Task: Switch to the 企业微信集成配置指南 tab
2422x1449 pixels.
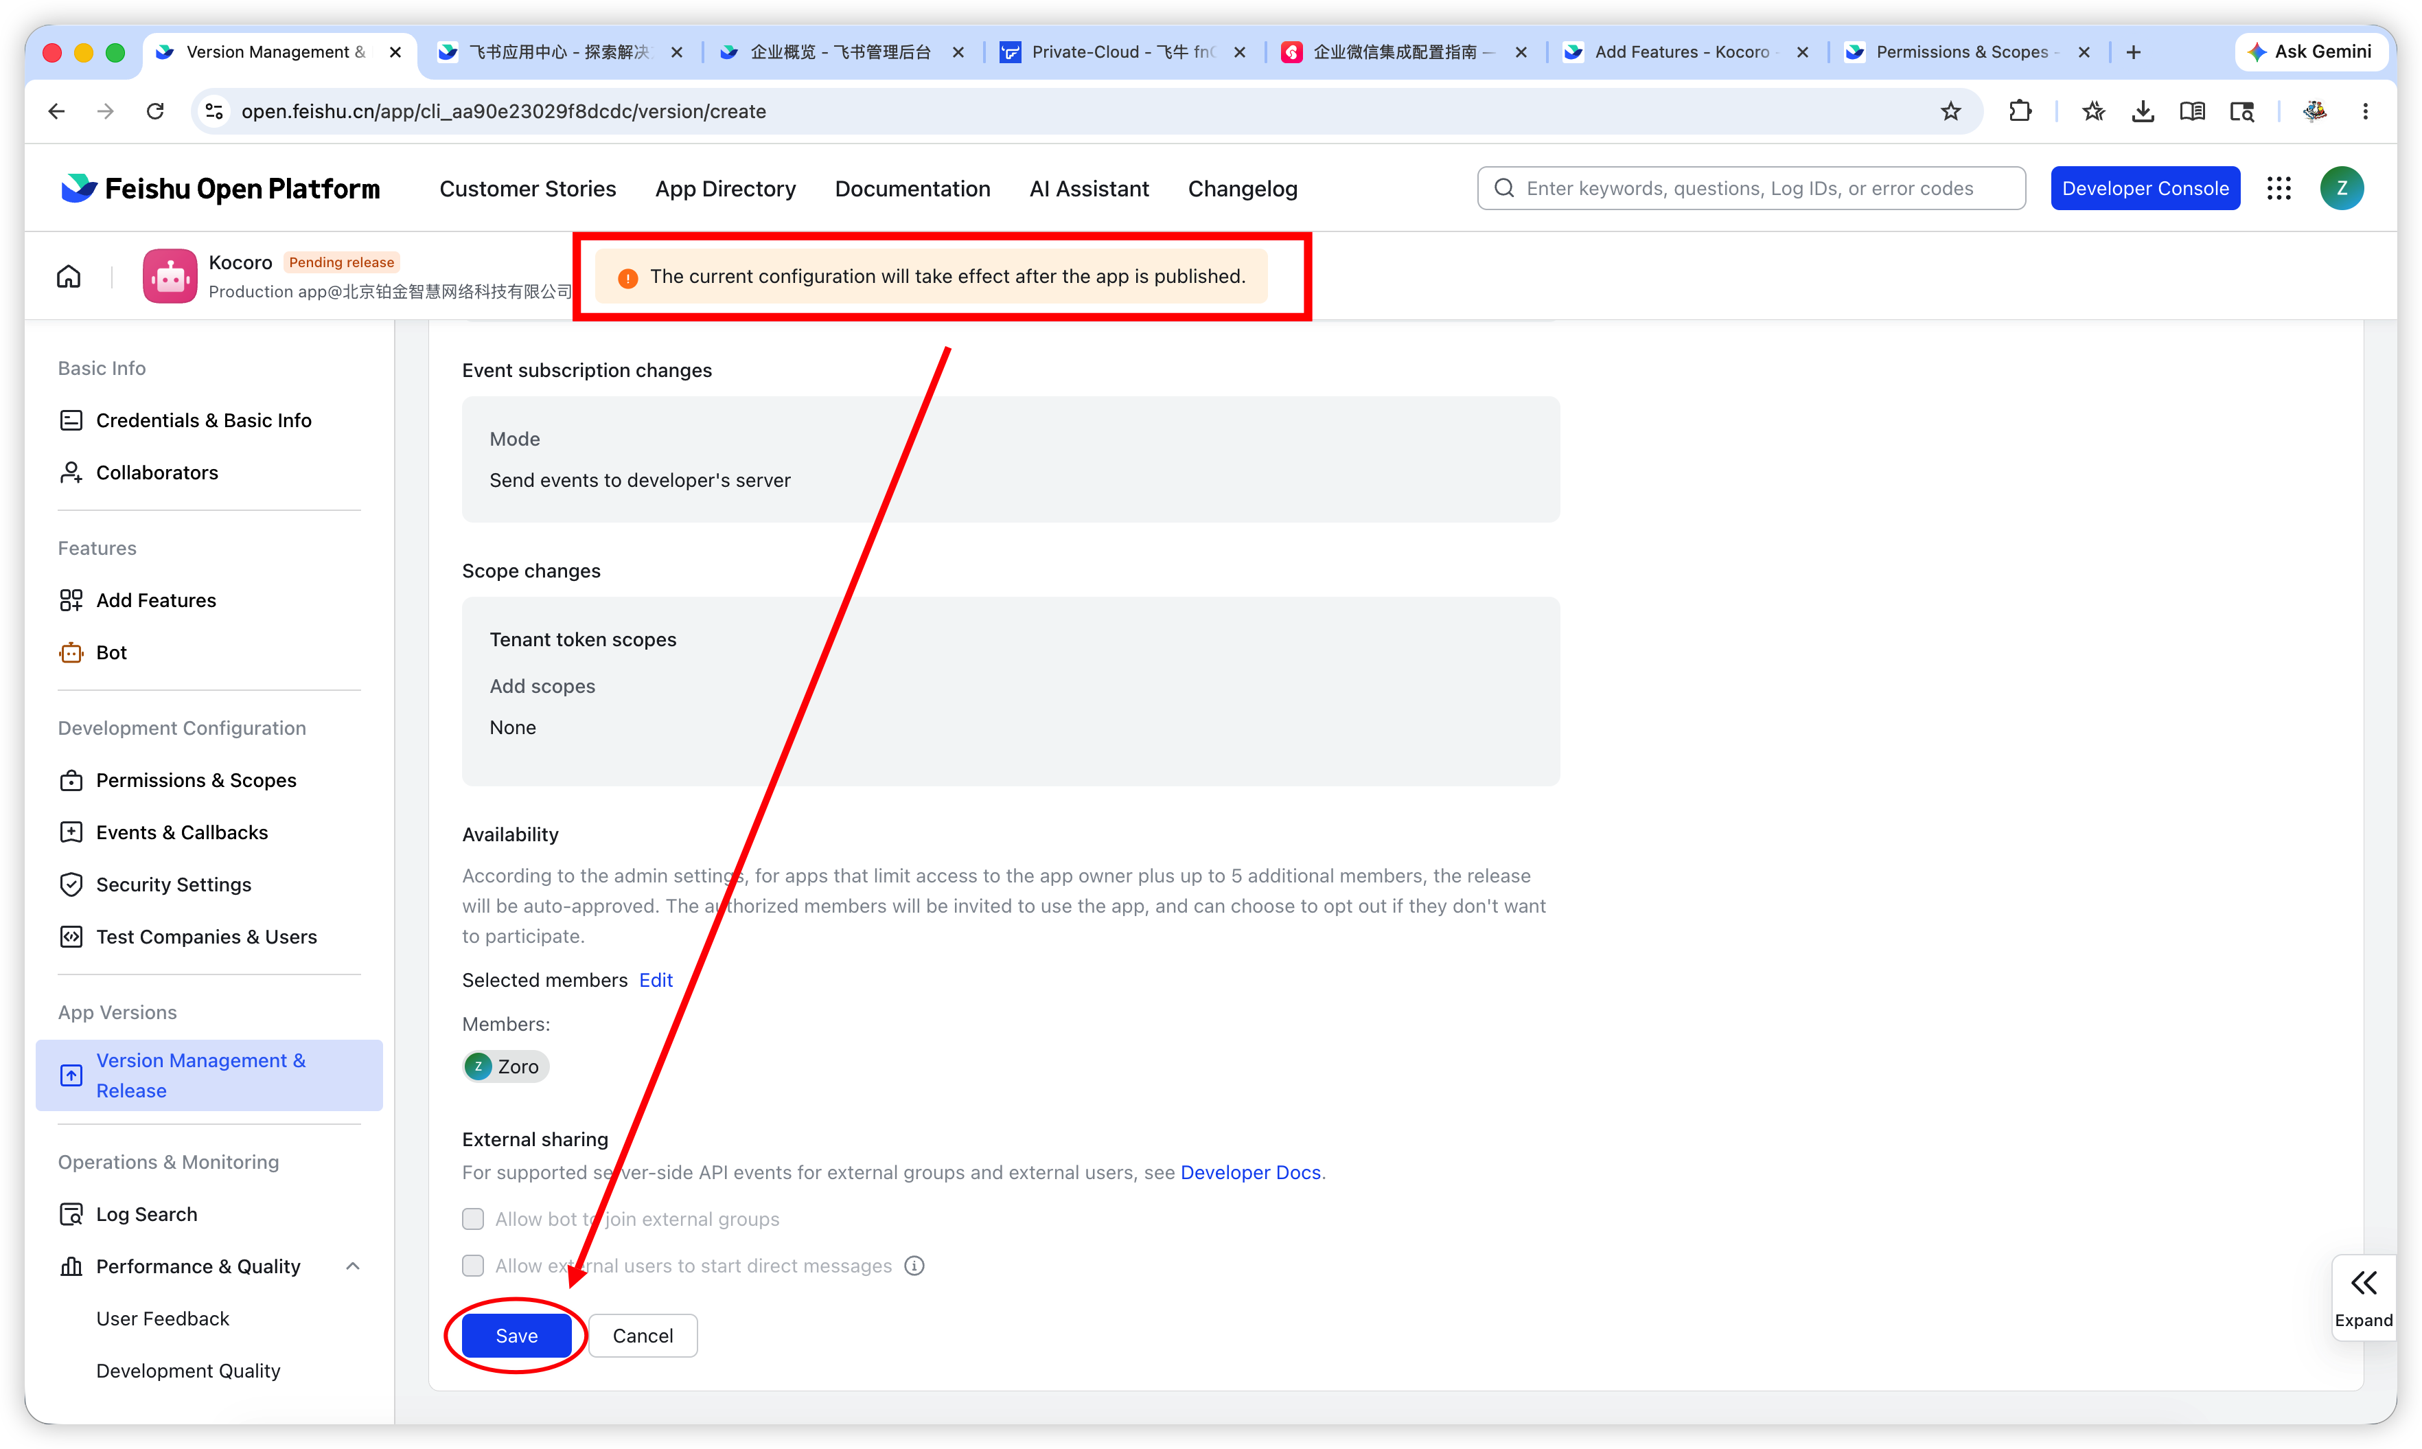Action: coord(1403,53)
